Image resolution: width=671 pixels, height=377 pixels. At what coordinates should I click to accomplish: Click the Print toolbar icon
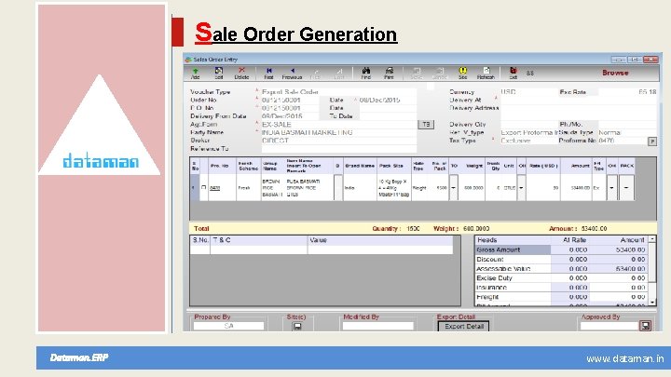pyautogui.click(x=389, y=74)
